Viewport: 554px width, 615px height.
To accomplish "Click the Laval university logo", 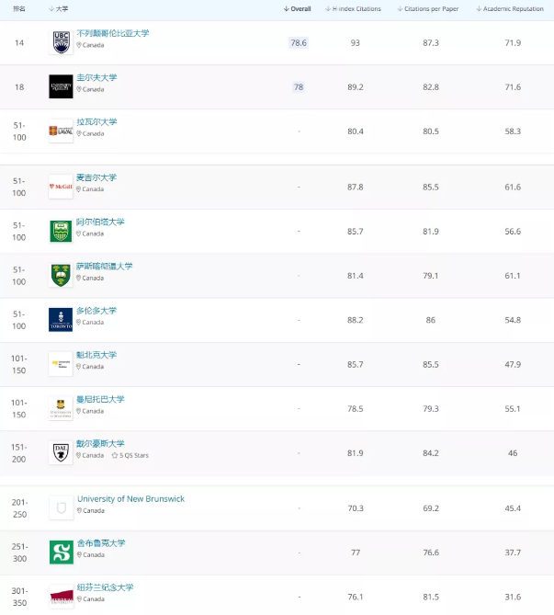I will pyautogui.click(x=61, y=131).
